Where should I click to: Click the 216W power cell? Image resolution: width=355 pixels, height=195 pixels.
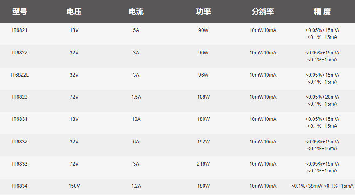pyautogui.click(x=203, y=164)
